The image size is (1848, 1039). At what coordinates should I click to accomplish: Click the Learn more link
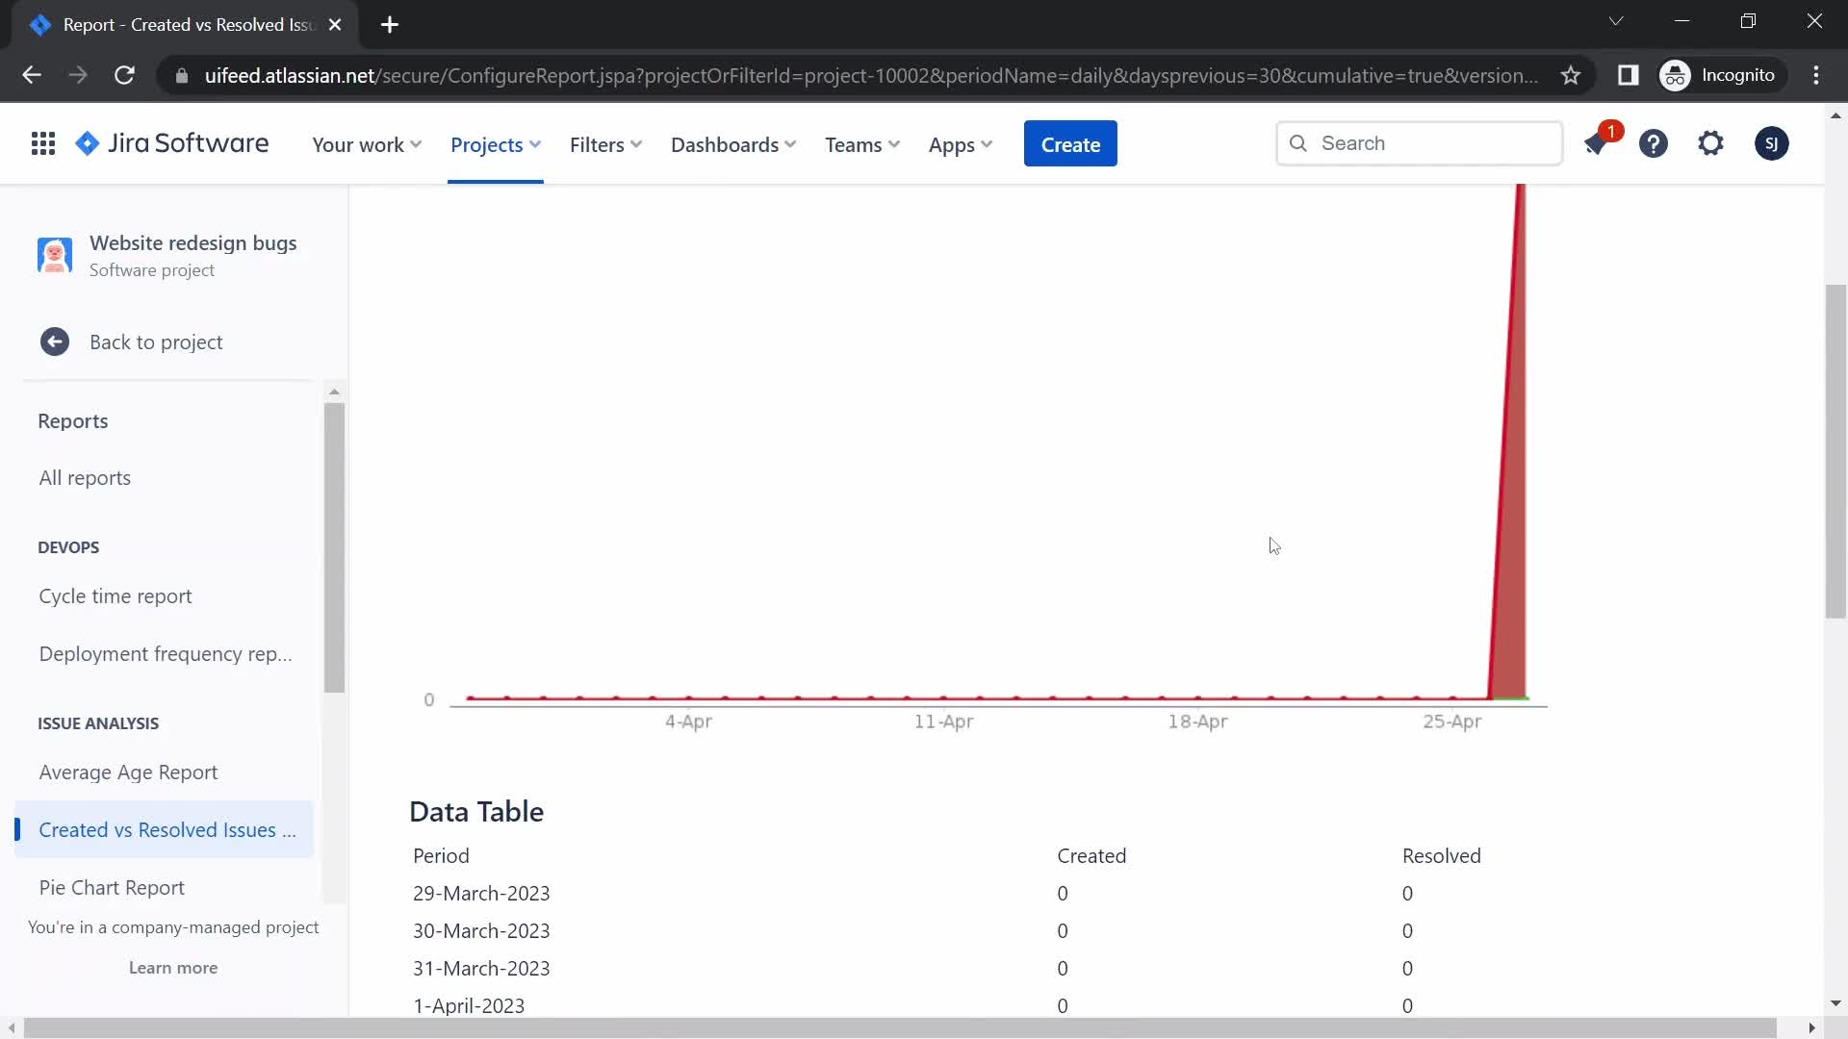[x=173, y=968]
